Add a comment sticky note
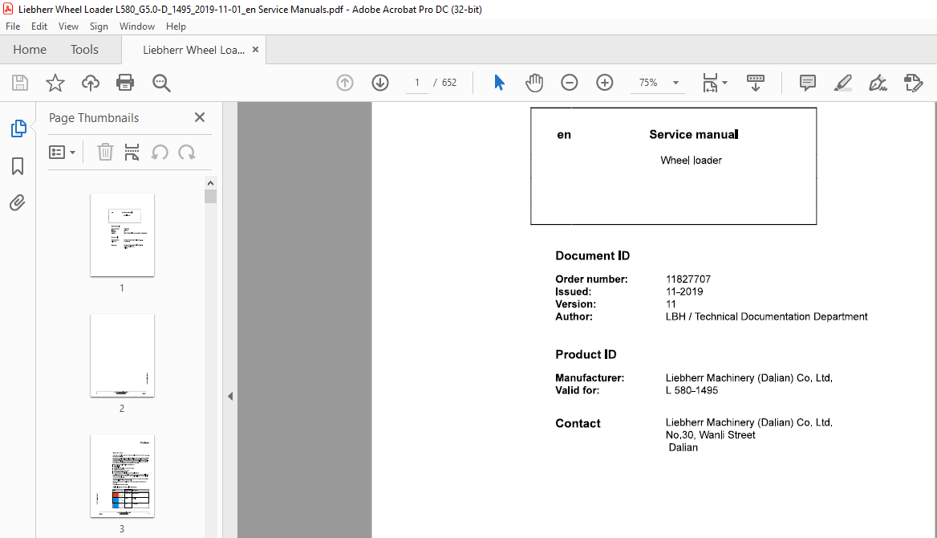 click(807, 83)
